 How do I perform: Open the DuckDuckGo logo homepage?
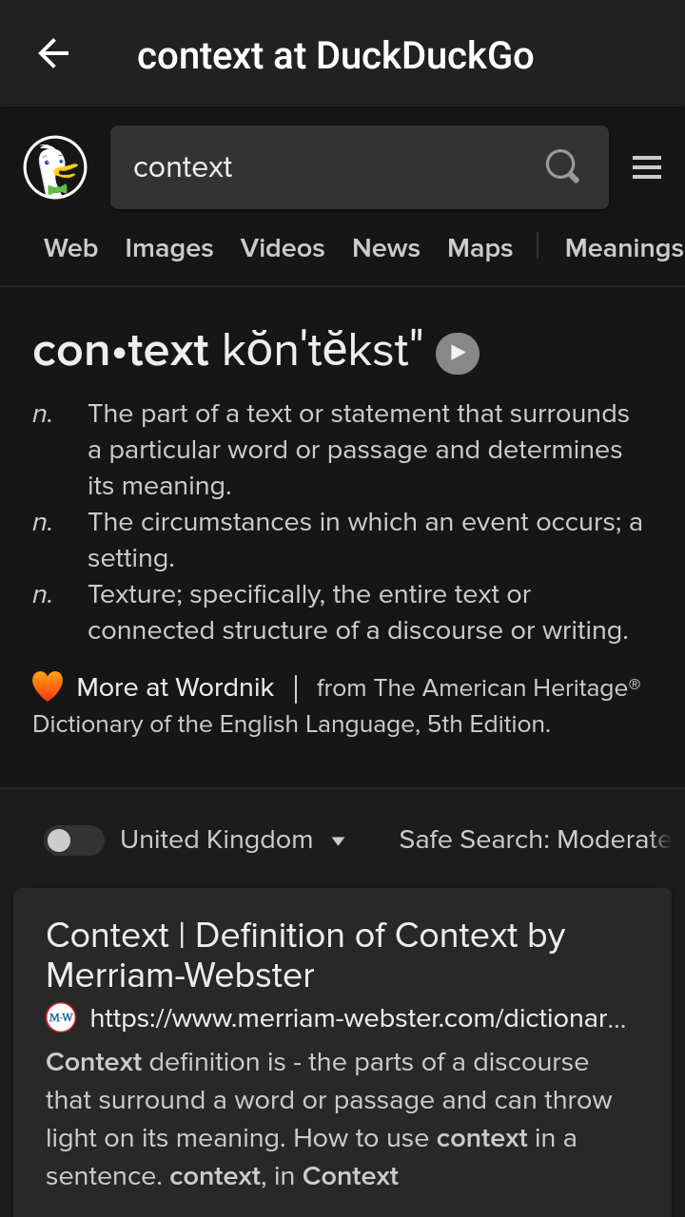(55, 167)
